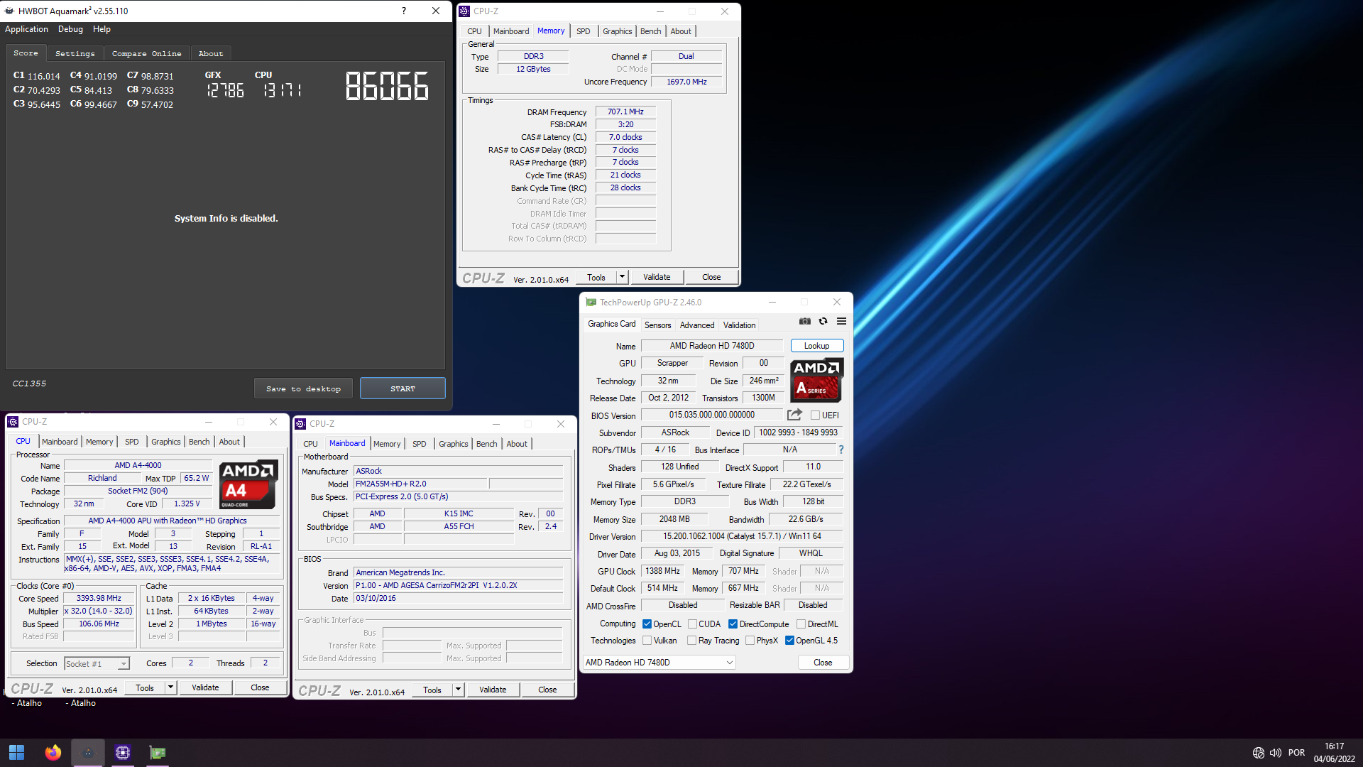Open Firefox from the taskbar
The height and width of the screenshot is (767, 1363).
(x=53, y=752)
